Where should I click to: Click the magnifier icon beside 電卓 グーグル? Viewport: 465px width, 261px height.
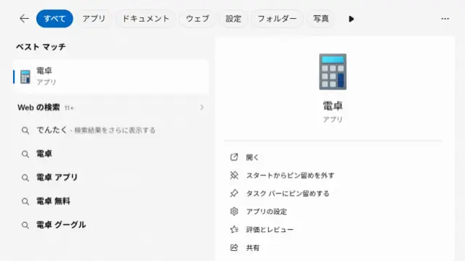25,225
